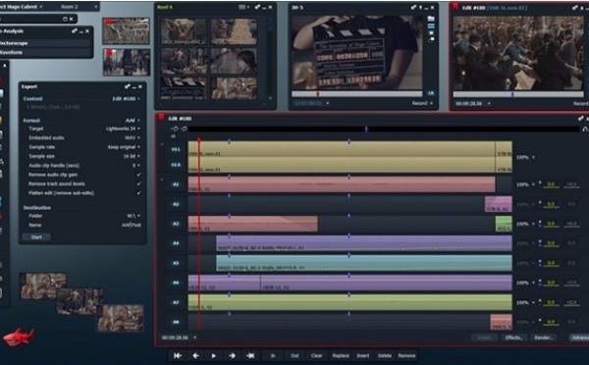Open V1 track 100% dropdown
Screen dimensions: 589x365
click(x=525, y=157)
